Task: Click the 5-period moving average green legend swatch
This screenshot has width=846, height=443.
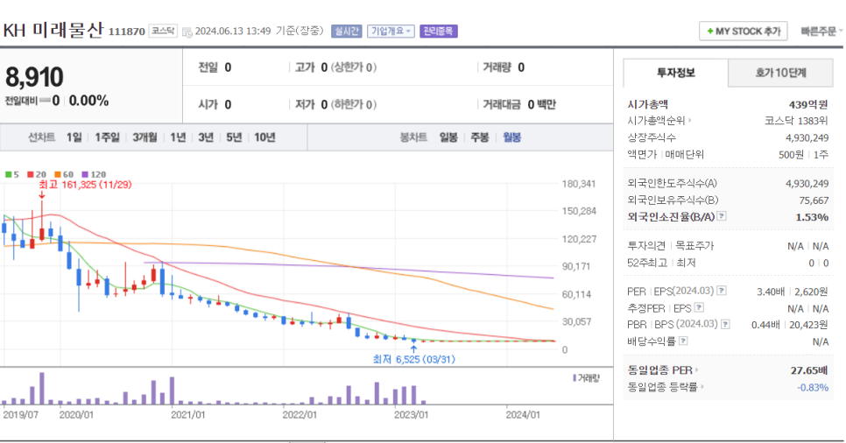Action: 8,174
